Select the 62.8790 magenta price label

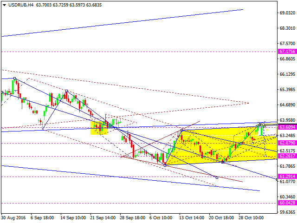point(287,143)
